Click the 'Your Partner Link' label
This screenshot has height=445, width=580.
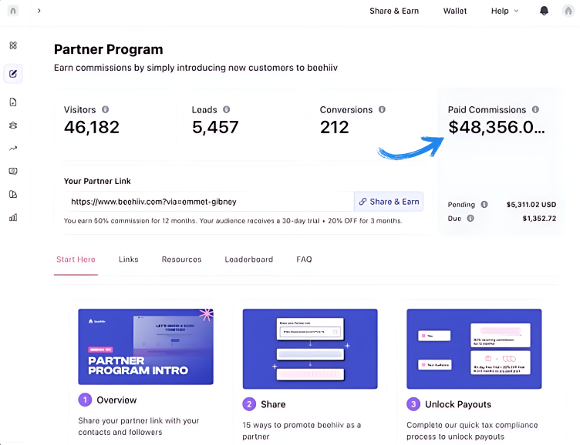coord(97,181)
